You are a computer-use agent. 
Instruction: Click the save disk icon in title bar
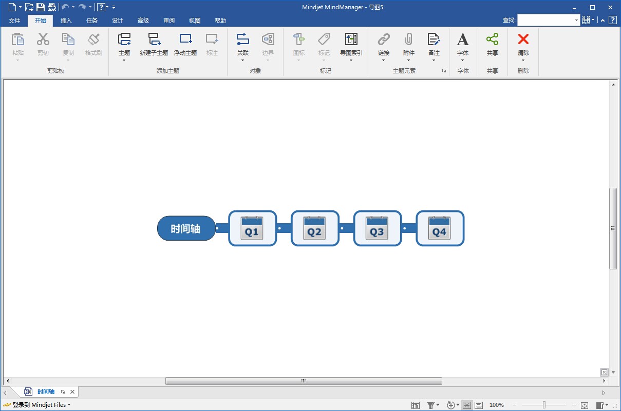40,7
